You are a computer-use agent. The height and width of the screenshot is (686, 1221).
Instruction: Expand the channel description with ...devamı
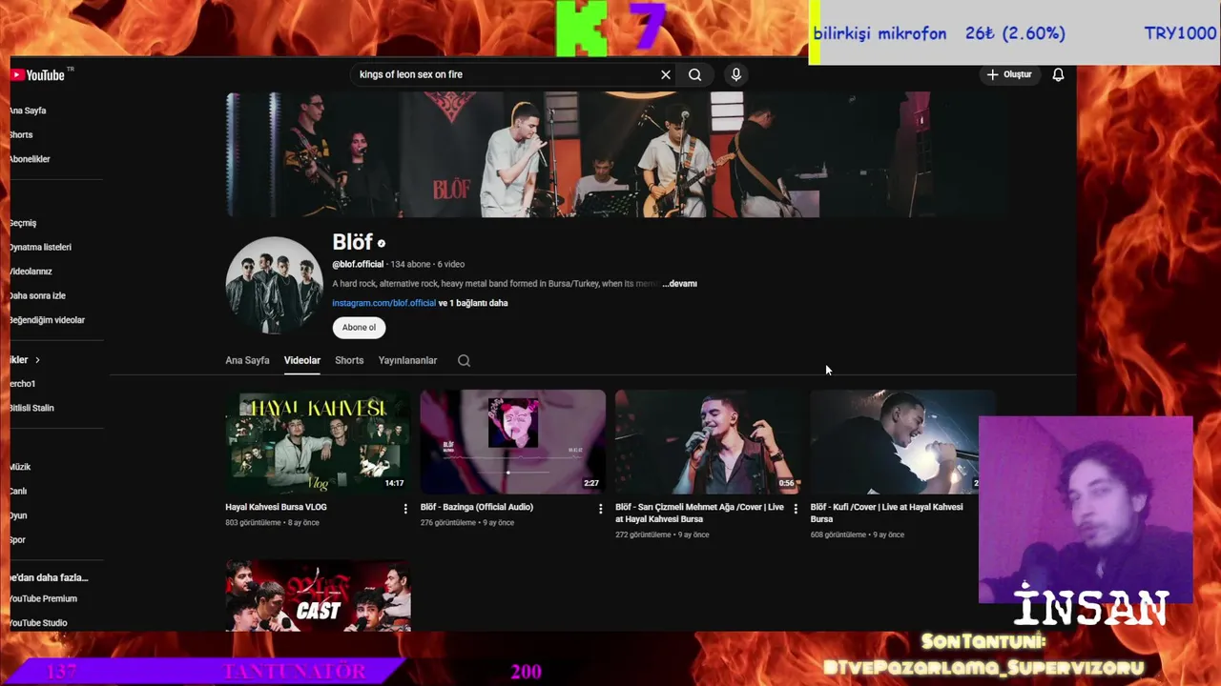[680, 284]
